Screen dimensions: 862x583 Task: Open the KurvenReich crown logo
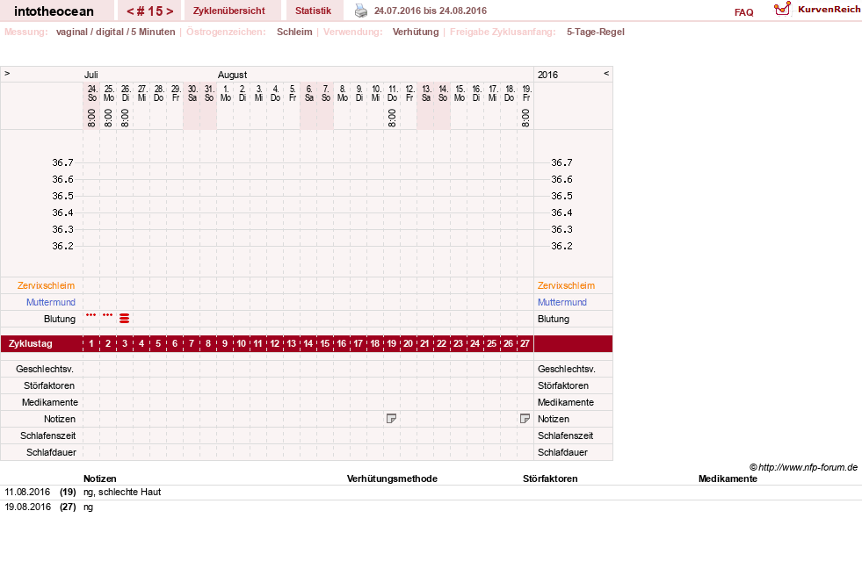pyautogui.click(x=782, y=9)
